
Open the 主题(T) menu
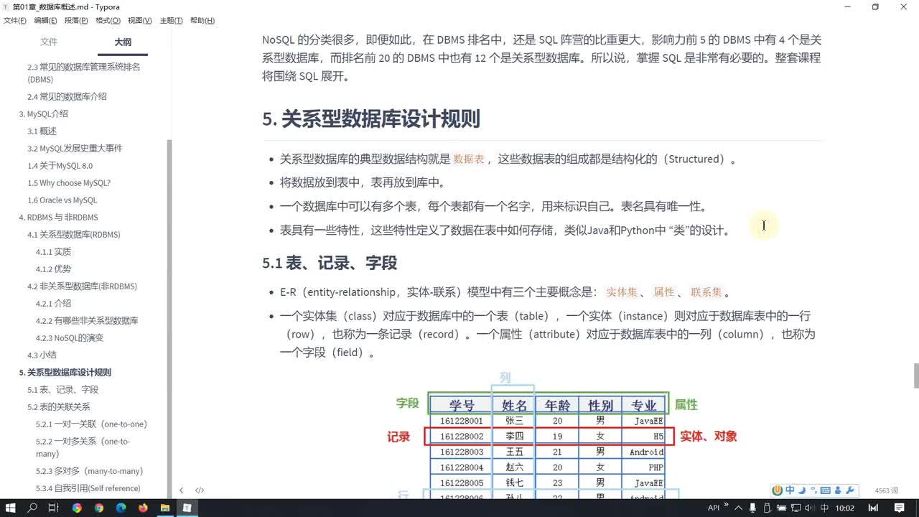(x=171, y=20)
